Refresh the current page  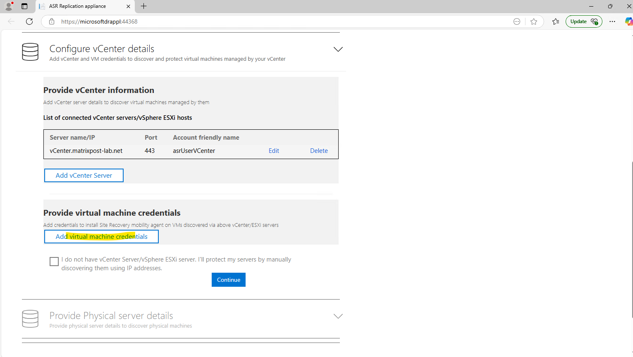coord(29,21)
